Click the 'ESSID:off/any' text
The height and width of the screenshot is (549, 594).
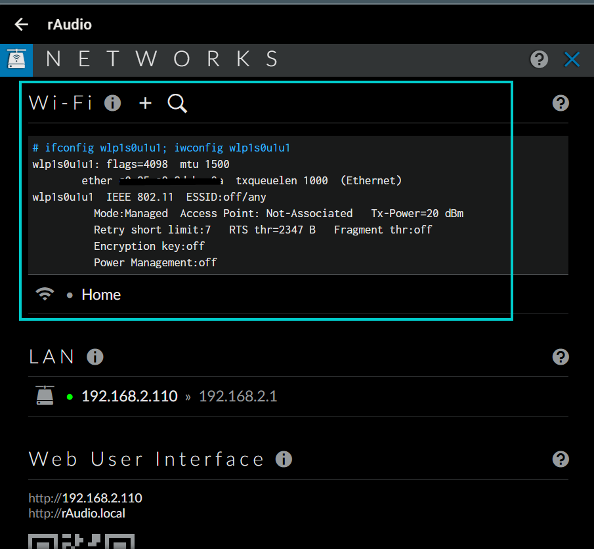(226, 197)
